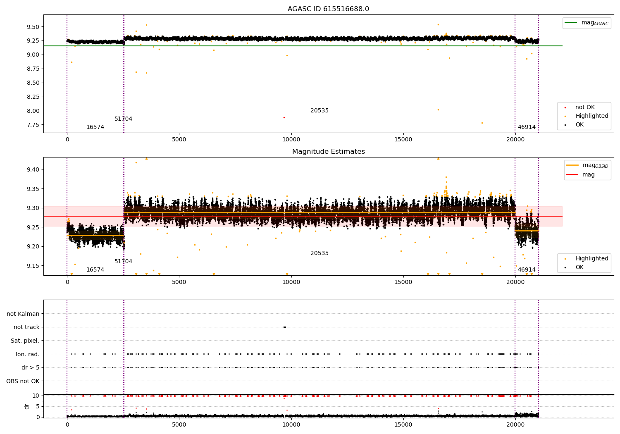This screenshot has width=620, height=434.
Task: Click the 'dr > 5' row label
Action: [x=31, y=367]
